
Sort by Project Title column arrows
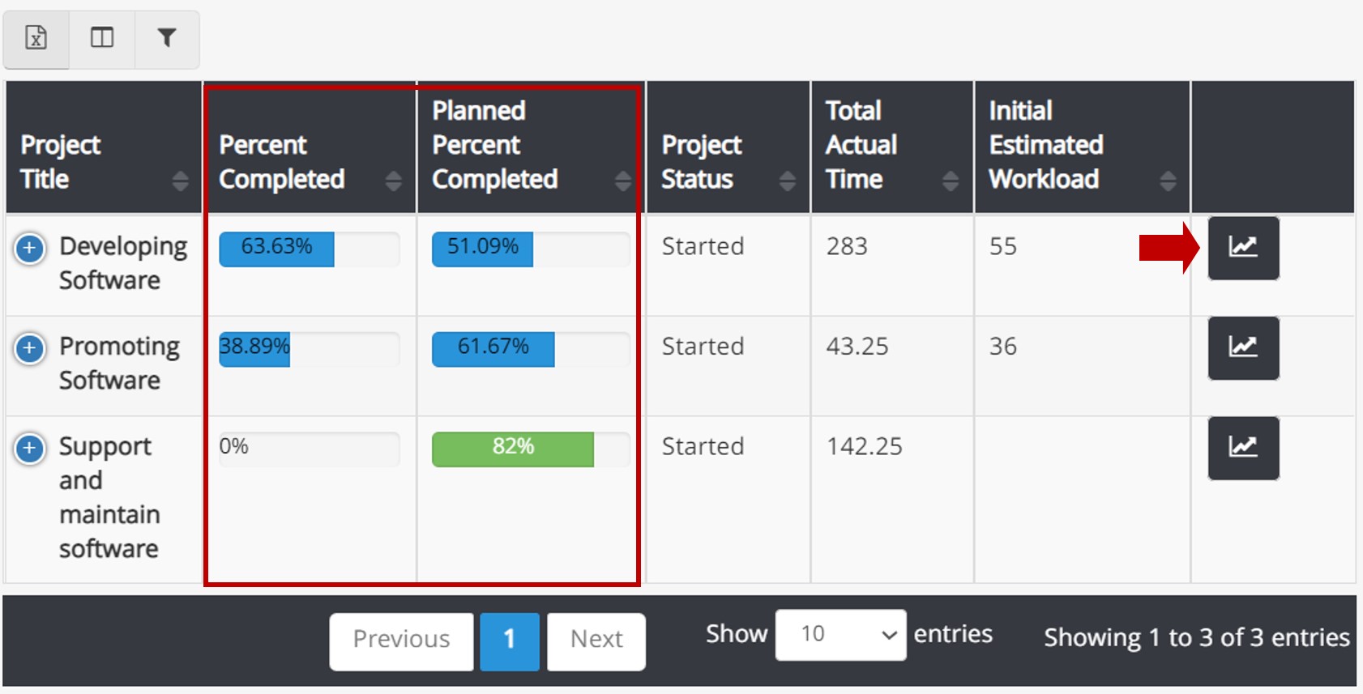tap(180, 181)
